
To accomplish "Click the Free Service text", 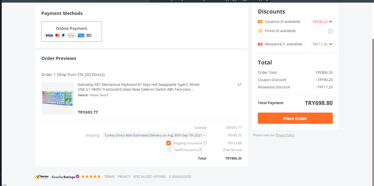I will point(232,150).
